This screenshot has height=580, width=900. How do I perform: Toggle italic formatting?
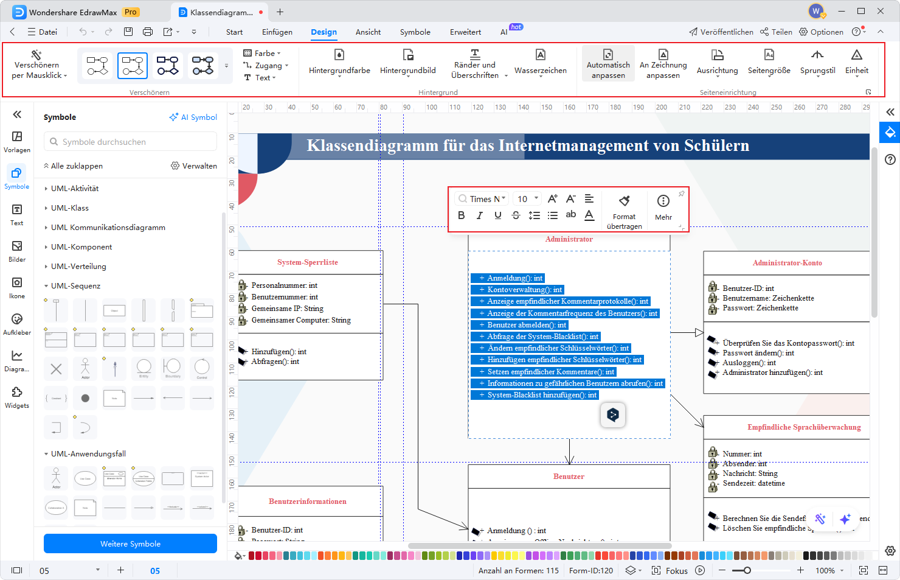[x=479, y=215]
